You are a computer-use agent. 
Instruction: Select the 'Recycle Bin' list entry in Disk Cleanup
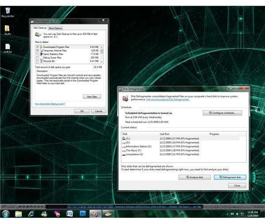pyautogui.click(x=68, y=61)
